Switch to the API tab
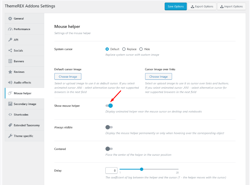Viewport: 250px width, 185px height. [x=25, y=40]
